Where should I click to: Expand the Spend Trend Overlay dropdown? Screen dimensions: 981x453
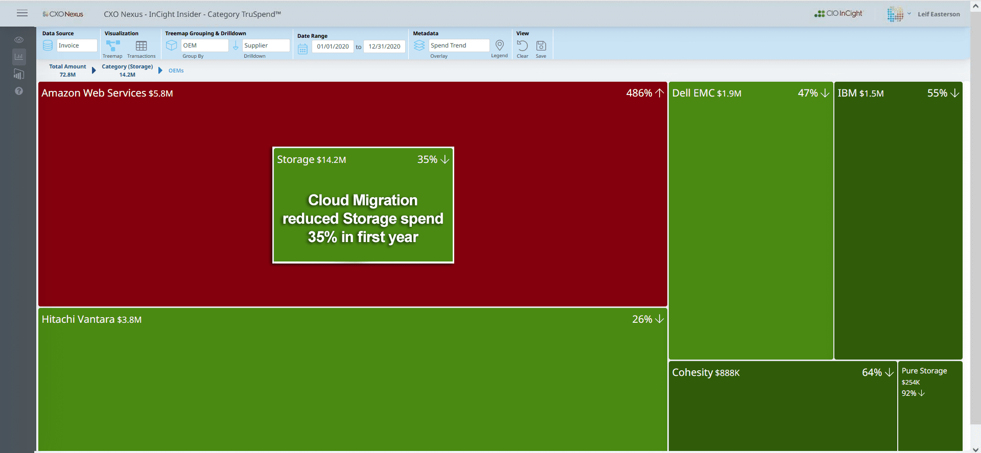[458, 45]
